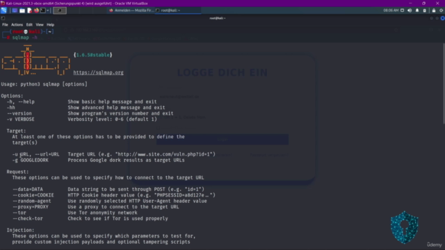Viewport: 445px width, 250px height.
Task: Click the session logout panel icon
Action: (x=442, y=10)
